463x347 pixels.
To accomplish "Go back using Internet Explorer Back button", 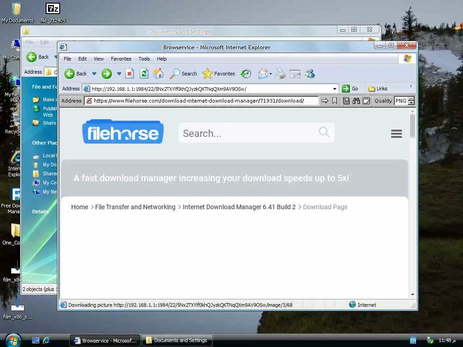I will click(x=76, y=74).
